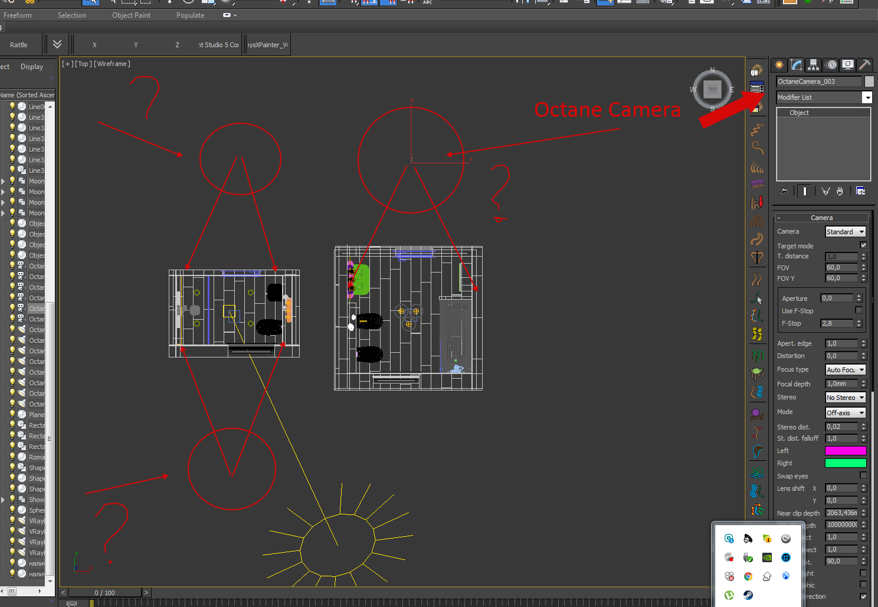Click the object name field OctaneCamera_003
Screen dimensions: 878x607
click(819, 81)
